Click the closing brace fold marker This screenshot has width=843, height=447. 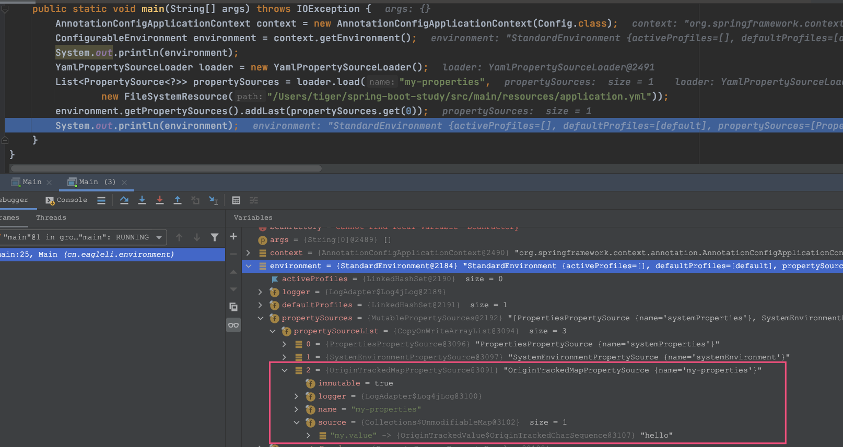(5, 140)
